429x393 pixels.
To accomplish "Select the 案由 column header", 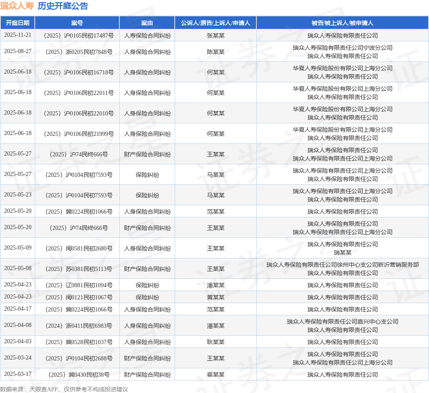I will (x=147, y=23).
